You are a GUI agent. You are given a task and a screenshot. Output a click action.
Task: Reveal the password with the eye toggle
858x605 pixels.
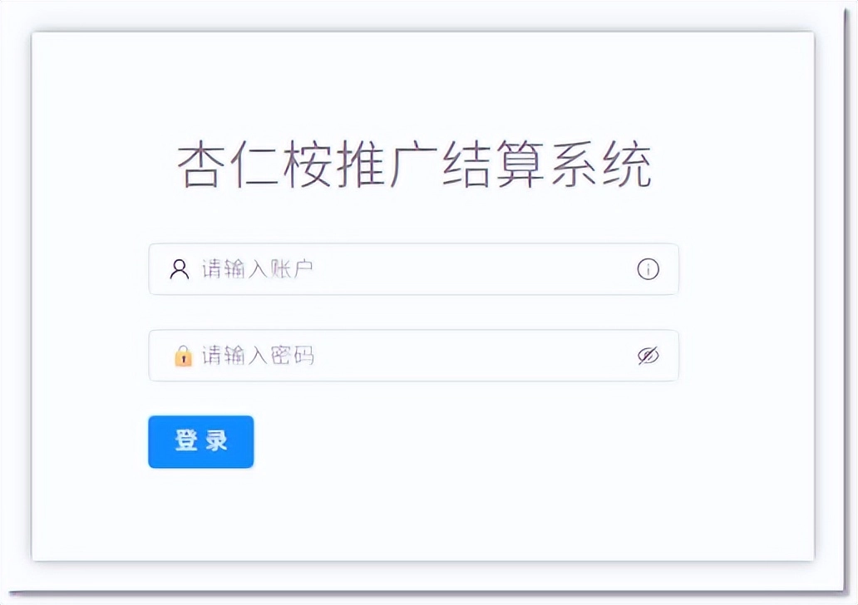tap(648, 355)
